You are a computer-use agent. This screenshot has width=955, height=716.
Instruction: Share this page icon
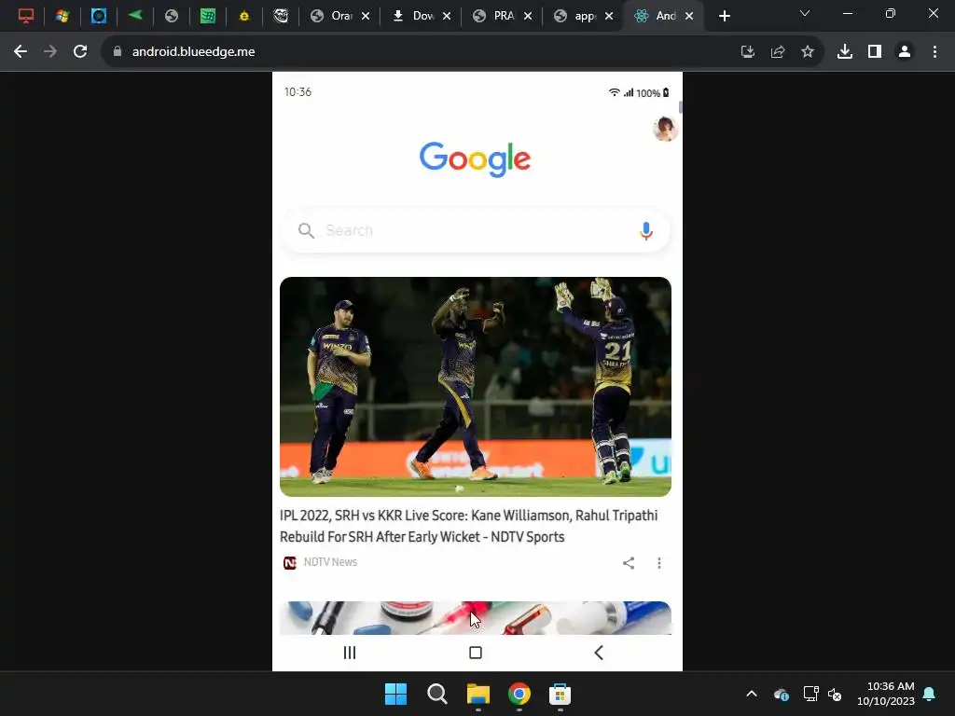[778, 52]
